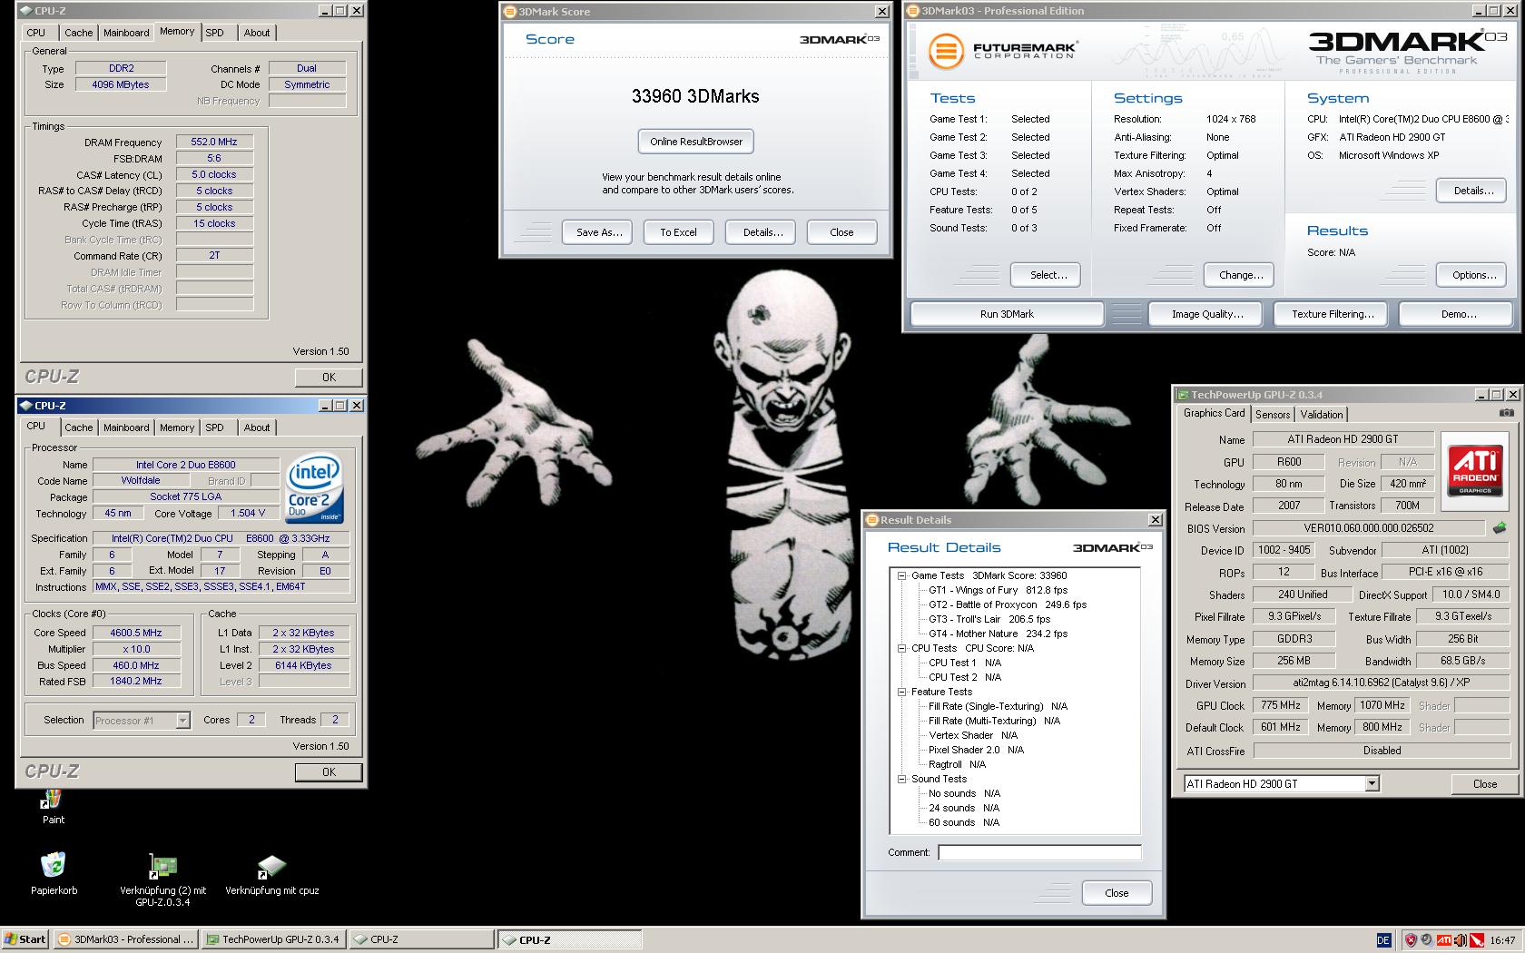This screenshot has height=953, width=1525.
Task: Switch to Sensors tab in GPU-Z
Action: (x=1273, y=414)
